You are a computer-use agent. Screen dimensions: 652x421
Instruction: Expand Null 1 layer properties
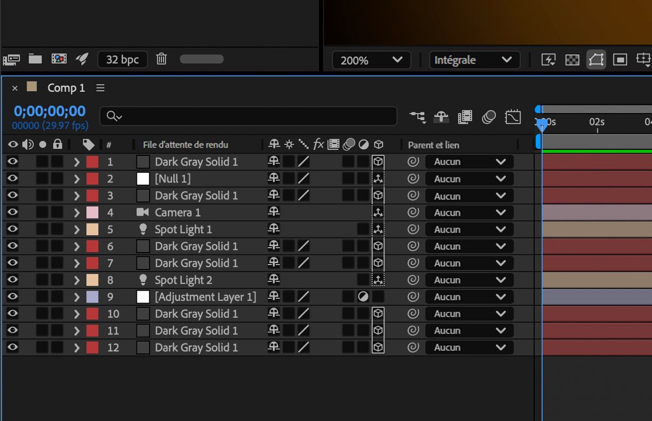click(x=77, y=179)
